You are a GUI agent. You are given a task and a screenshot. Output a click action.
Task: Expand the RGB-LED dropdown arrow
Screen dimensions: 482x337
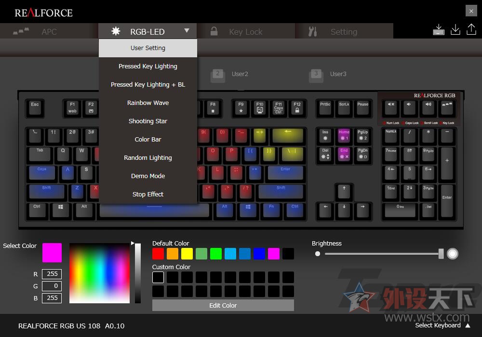[187, 31]
